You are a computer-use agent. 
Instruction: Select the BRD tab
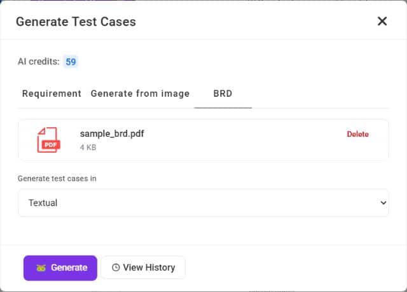[223, 94]
